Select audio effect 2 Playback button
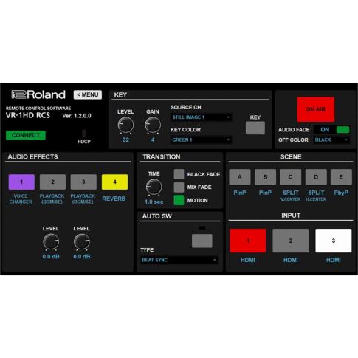The height and width of the screenshot is (358, 358). tap(52, 182)
